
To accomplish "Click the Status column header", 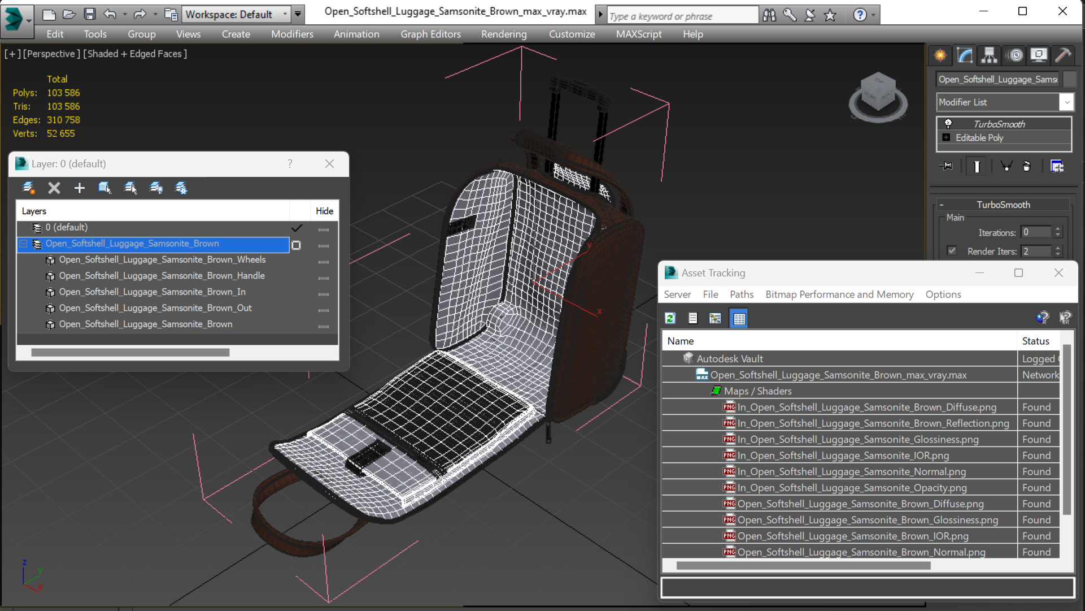I will pos(1038,341).
